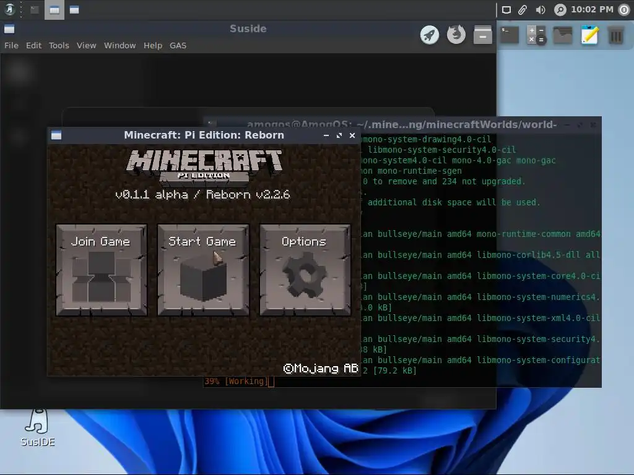
Task: Launch the rocket launcher in the dock
Action: 430,35
